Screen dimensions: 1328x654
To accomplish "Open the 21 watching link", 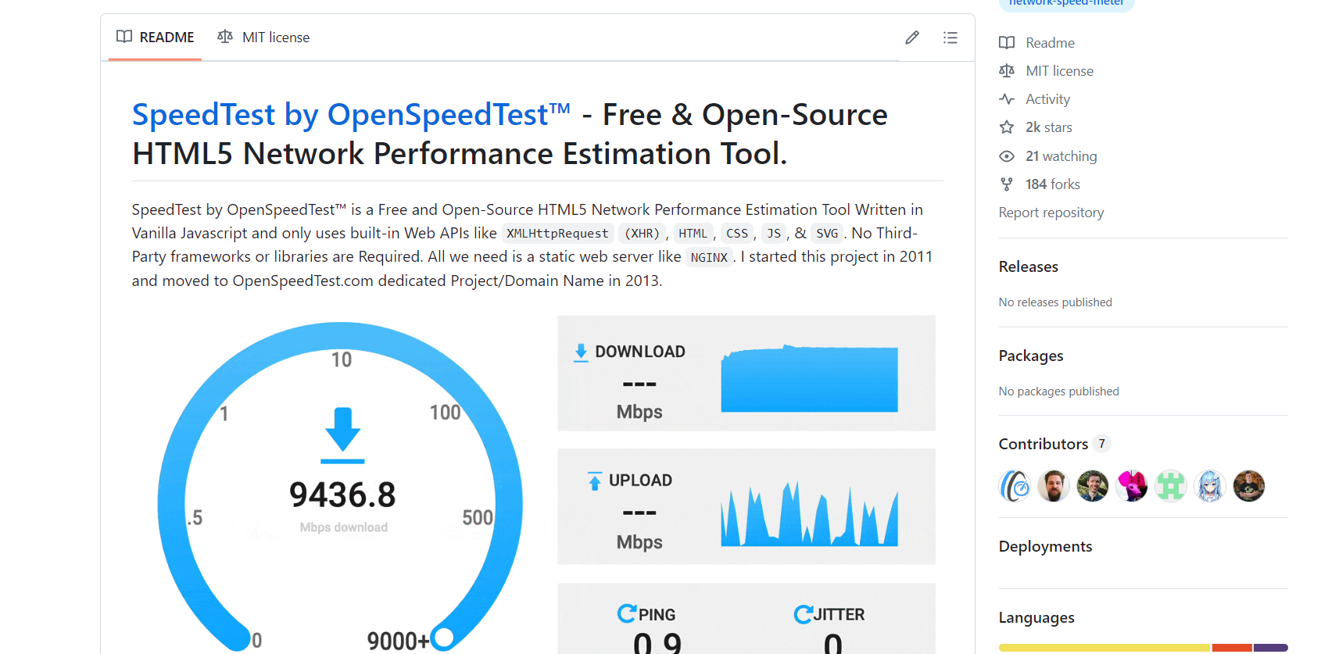I will click(1061, 156).
